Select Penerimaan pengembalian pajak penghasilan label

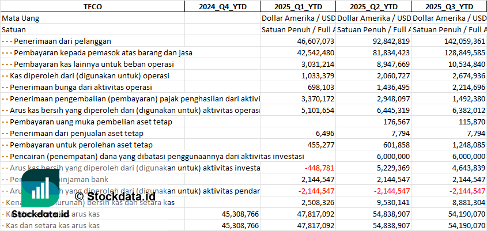pos(131,99)
